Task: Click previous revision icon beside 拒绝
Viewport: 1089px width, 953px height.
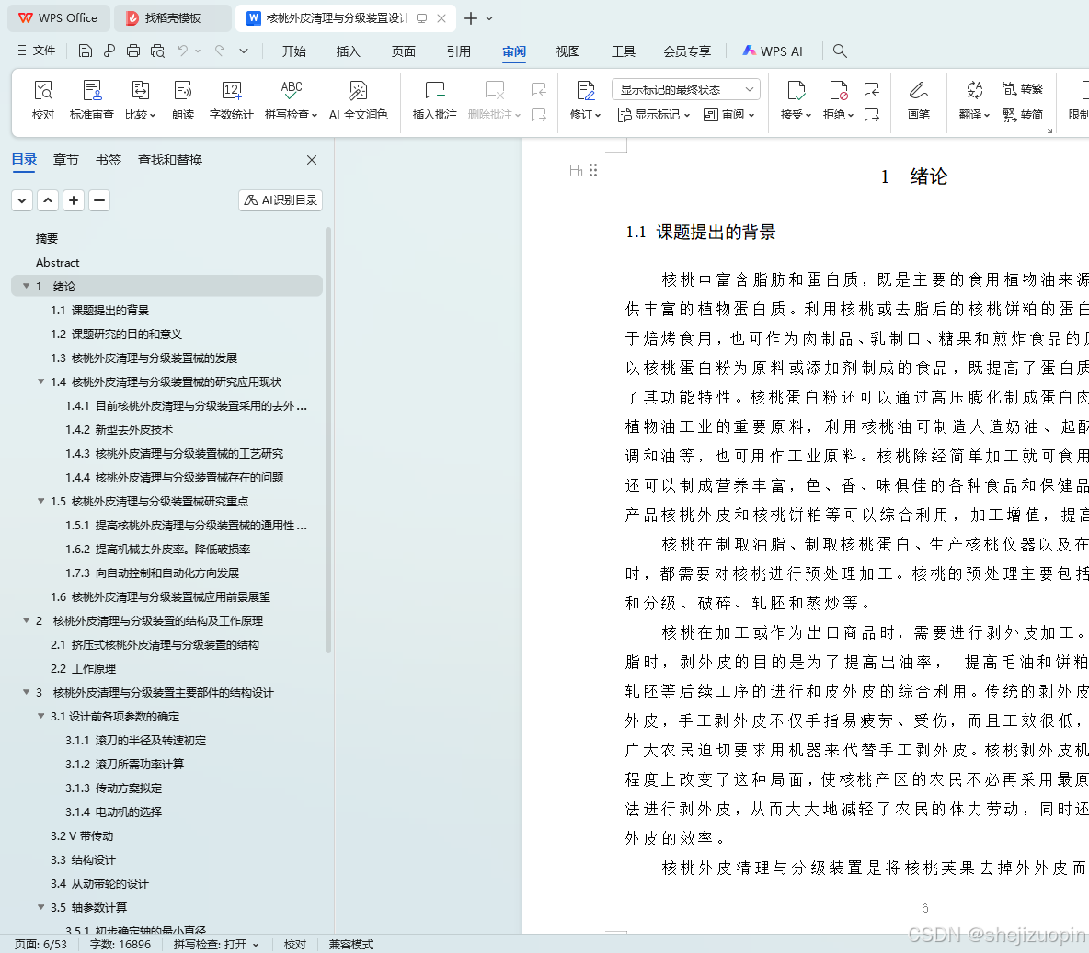Action: 872,89
